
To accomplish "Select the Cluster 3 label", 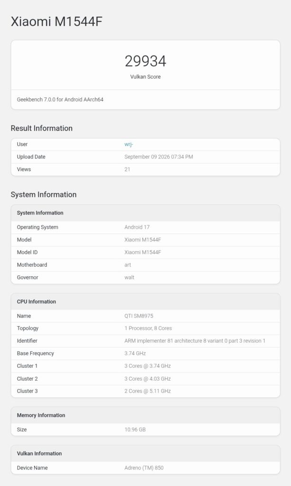I will pos(27,391).
